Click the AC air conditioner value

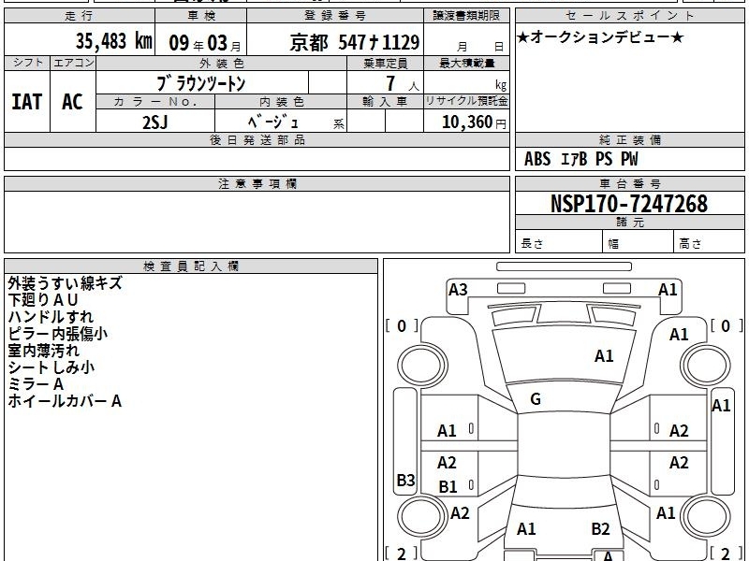tap(72, 102)
